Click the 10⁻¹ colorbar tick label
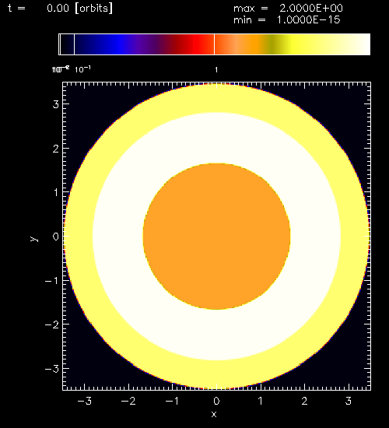 (x=82, y=69)
